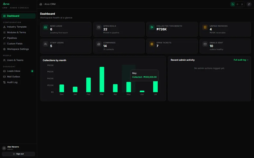Click the Unpaid Invoices document icon
This screenshot has width=254, height=158.
205,27
